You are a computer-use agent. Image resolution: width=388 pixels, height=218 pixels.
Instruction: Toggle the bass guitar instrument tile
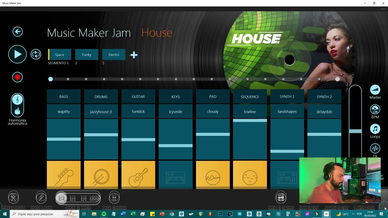coord(64,175)
